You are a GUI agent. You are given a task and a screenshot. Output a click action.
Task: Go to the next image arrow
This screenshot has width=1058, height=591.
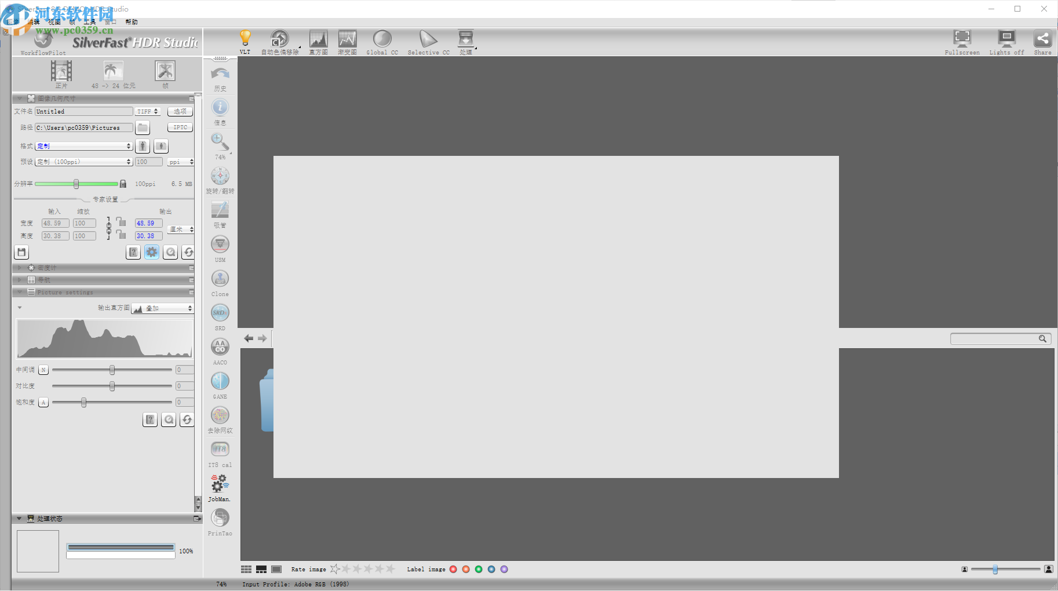coord(262,338)
